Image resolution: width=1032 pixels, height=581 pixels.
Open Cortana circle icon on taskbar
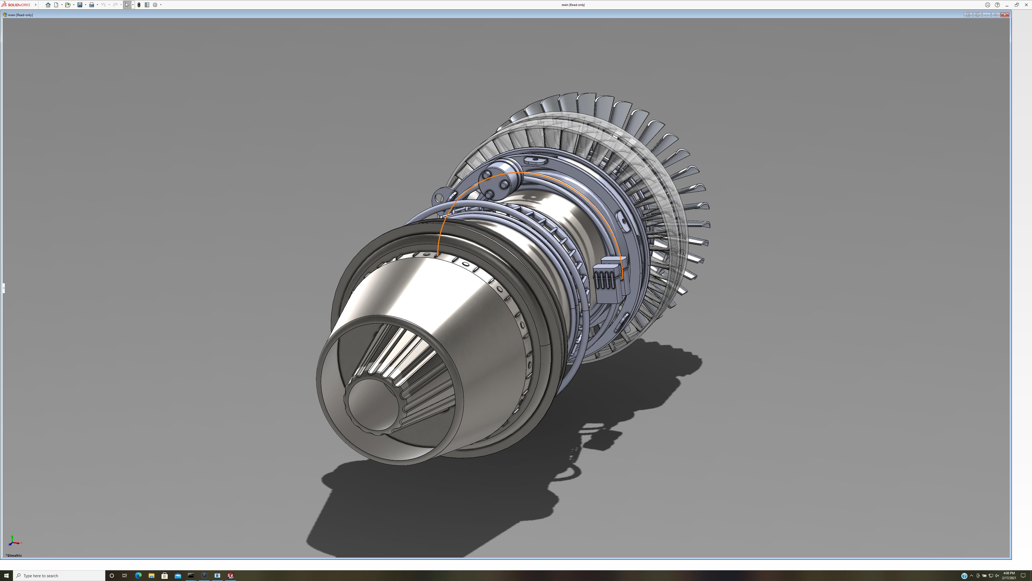112,576
